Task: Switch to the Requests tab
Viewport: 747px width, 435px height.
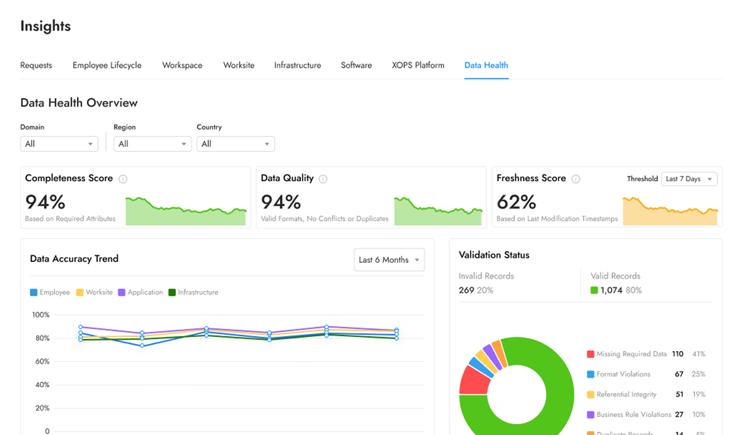Action: click(36, 65)
